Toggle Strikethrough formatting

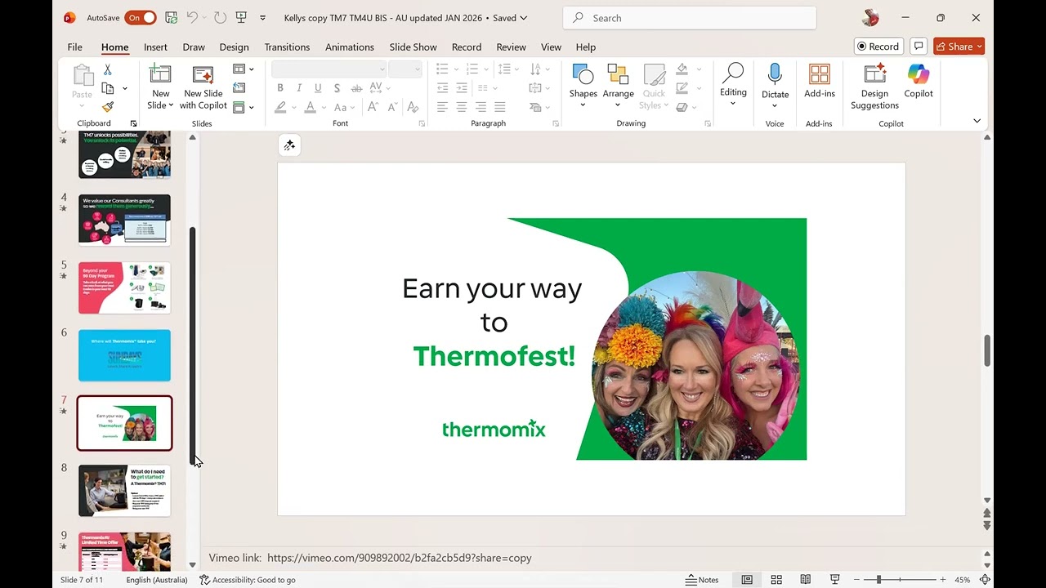(357, 88)
